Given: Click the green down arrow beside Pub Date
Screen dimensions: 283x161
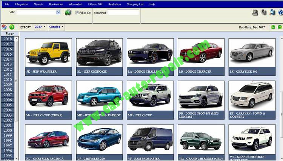Looking at the screenshot, I should click(280, 27).
